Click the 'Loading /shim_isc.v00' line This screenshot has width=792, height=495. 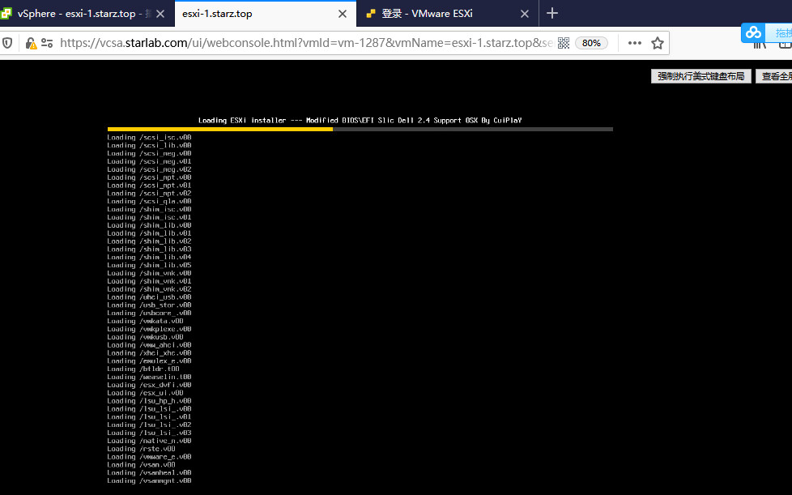pos(149,209)
